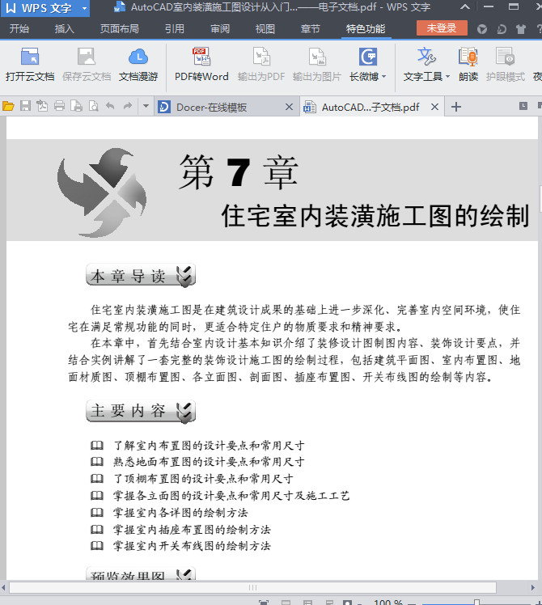Viewport: 542px width, 605px height.
Task: Close the Docer-在线模板 tab
Action: pyautogui.click(x=289, y=107)
